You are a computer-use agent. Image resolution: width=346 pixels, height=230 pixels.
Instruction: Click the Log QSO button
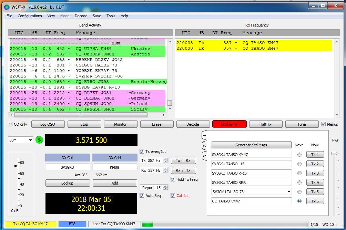coord(48,124)
